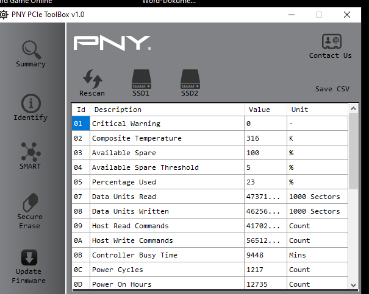Click the Contact Us label
Screen dimensions: 369x294
tap(330, 55)
